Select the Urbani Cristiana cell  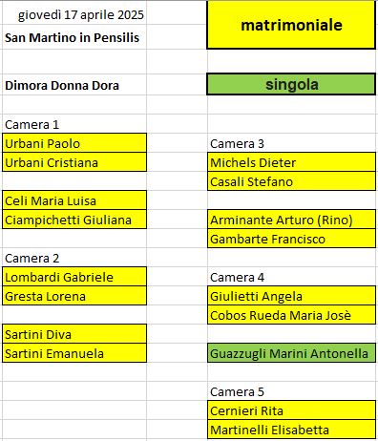point(74,162)
